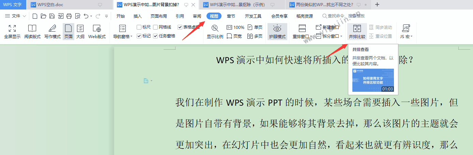Open the 稻壳资源 ribbon tab
Image resolution: width=473 pixels, height=155 pixels.
[x=305, y=16]
